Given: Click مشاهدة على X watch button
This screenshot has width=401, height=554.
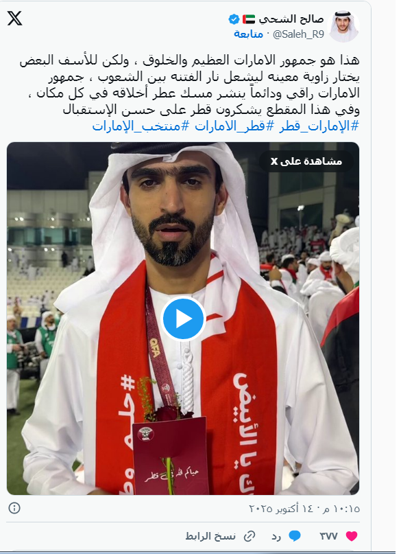Looking at the screenshot, I should [x=306, y=161].
